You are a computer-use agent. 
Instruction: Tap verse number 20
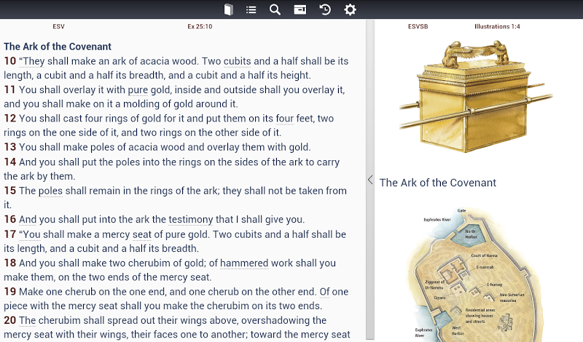click(x=10, y=320)
